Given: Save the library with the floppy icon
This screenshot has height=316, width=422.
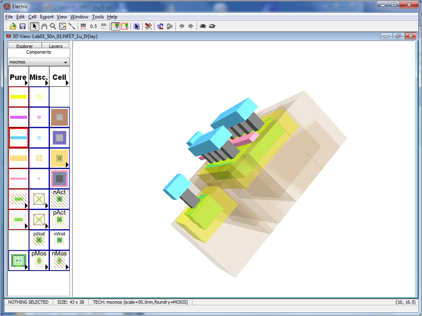Looking at the screenshot, I should pyautogui.click(x=22, y=26).
